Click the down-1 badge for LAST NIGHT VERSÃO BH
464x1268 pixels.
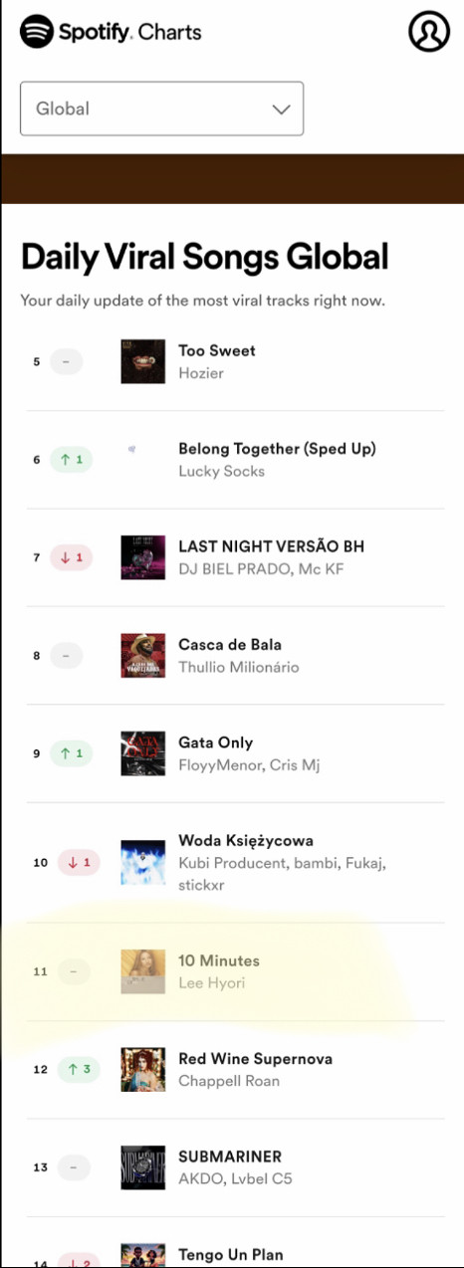71,557
